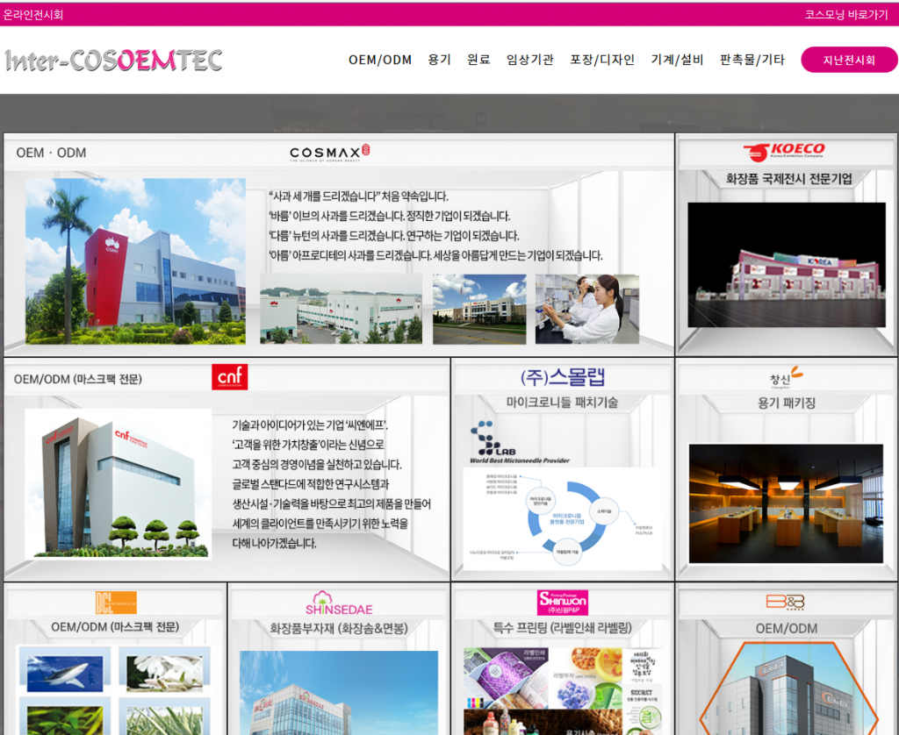Click the KOECO logo
This screenshot has width=899, height=735.
pos(784,151)
